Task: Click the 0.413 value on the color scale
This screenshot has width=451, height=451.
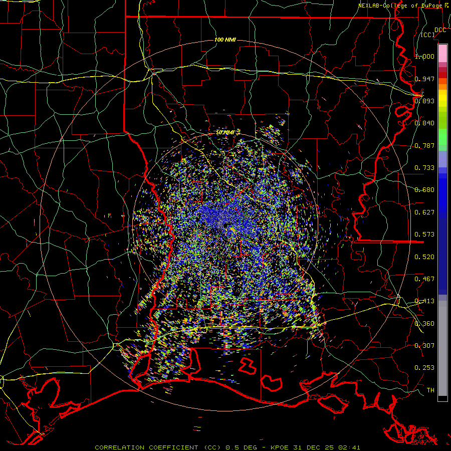Action: click(x=424, y=301)
